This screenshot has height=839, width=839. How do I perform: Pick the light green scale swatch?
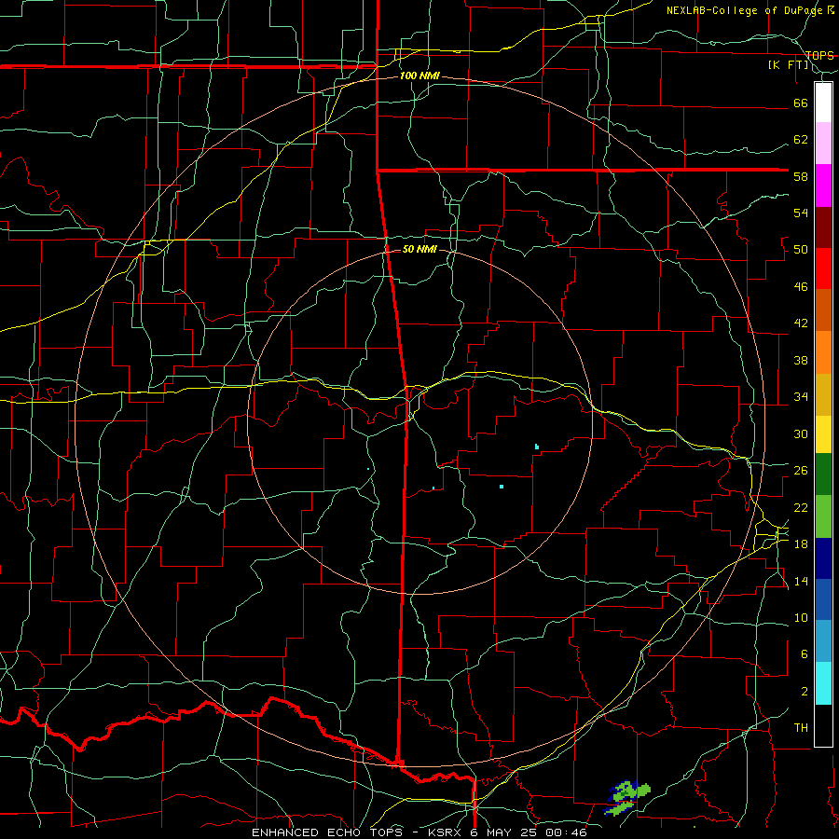823,516
